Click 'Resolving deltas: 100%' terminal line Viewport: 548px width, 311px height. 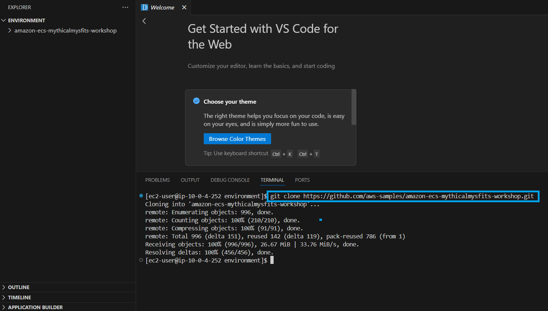click(209, 252)
